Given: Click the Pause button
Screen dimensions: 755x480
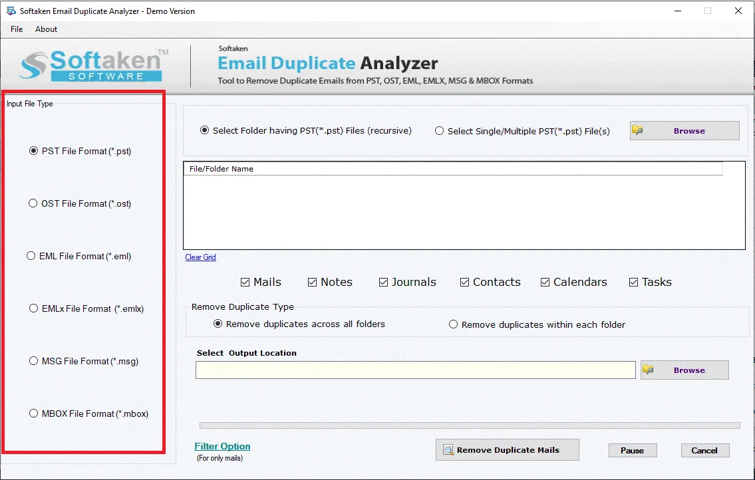Looking at the screenshot, I should [x=632, y=450].
